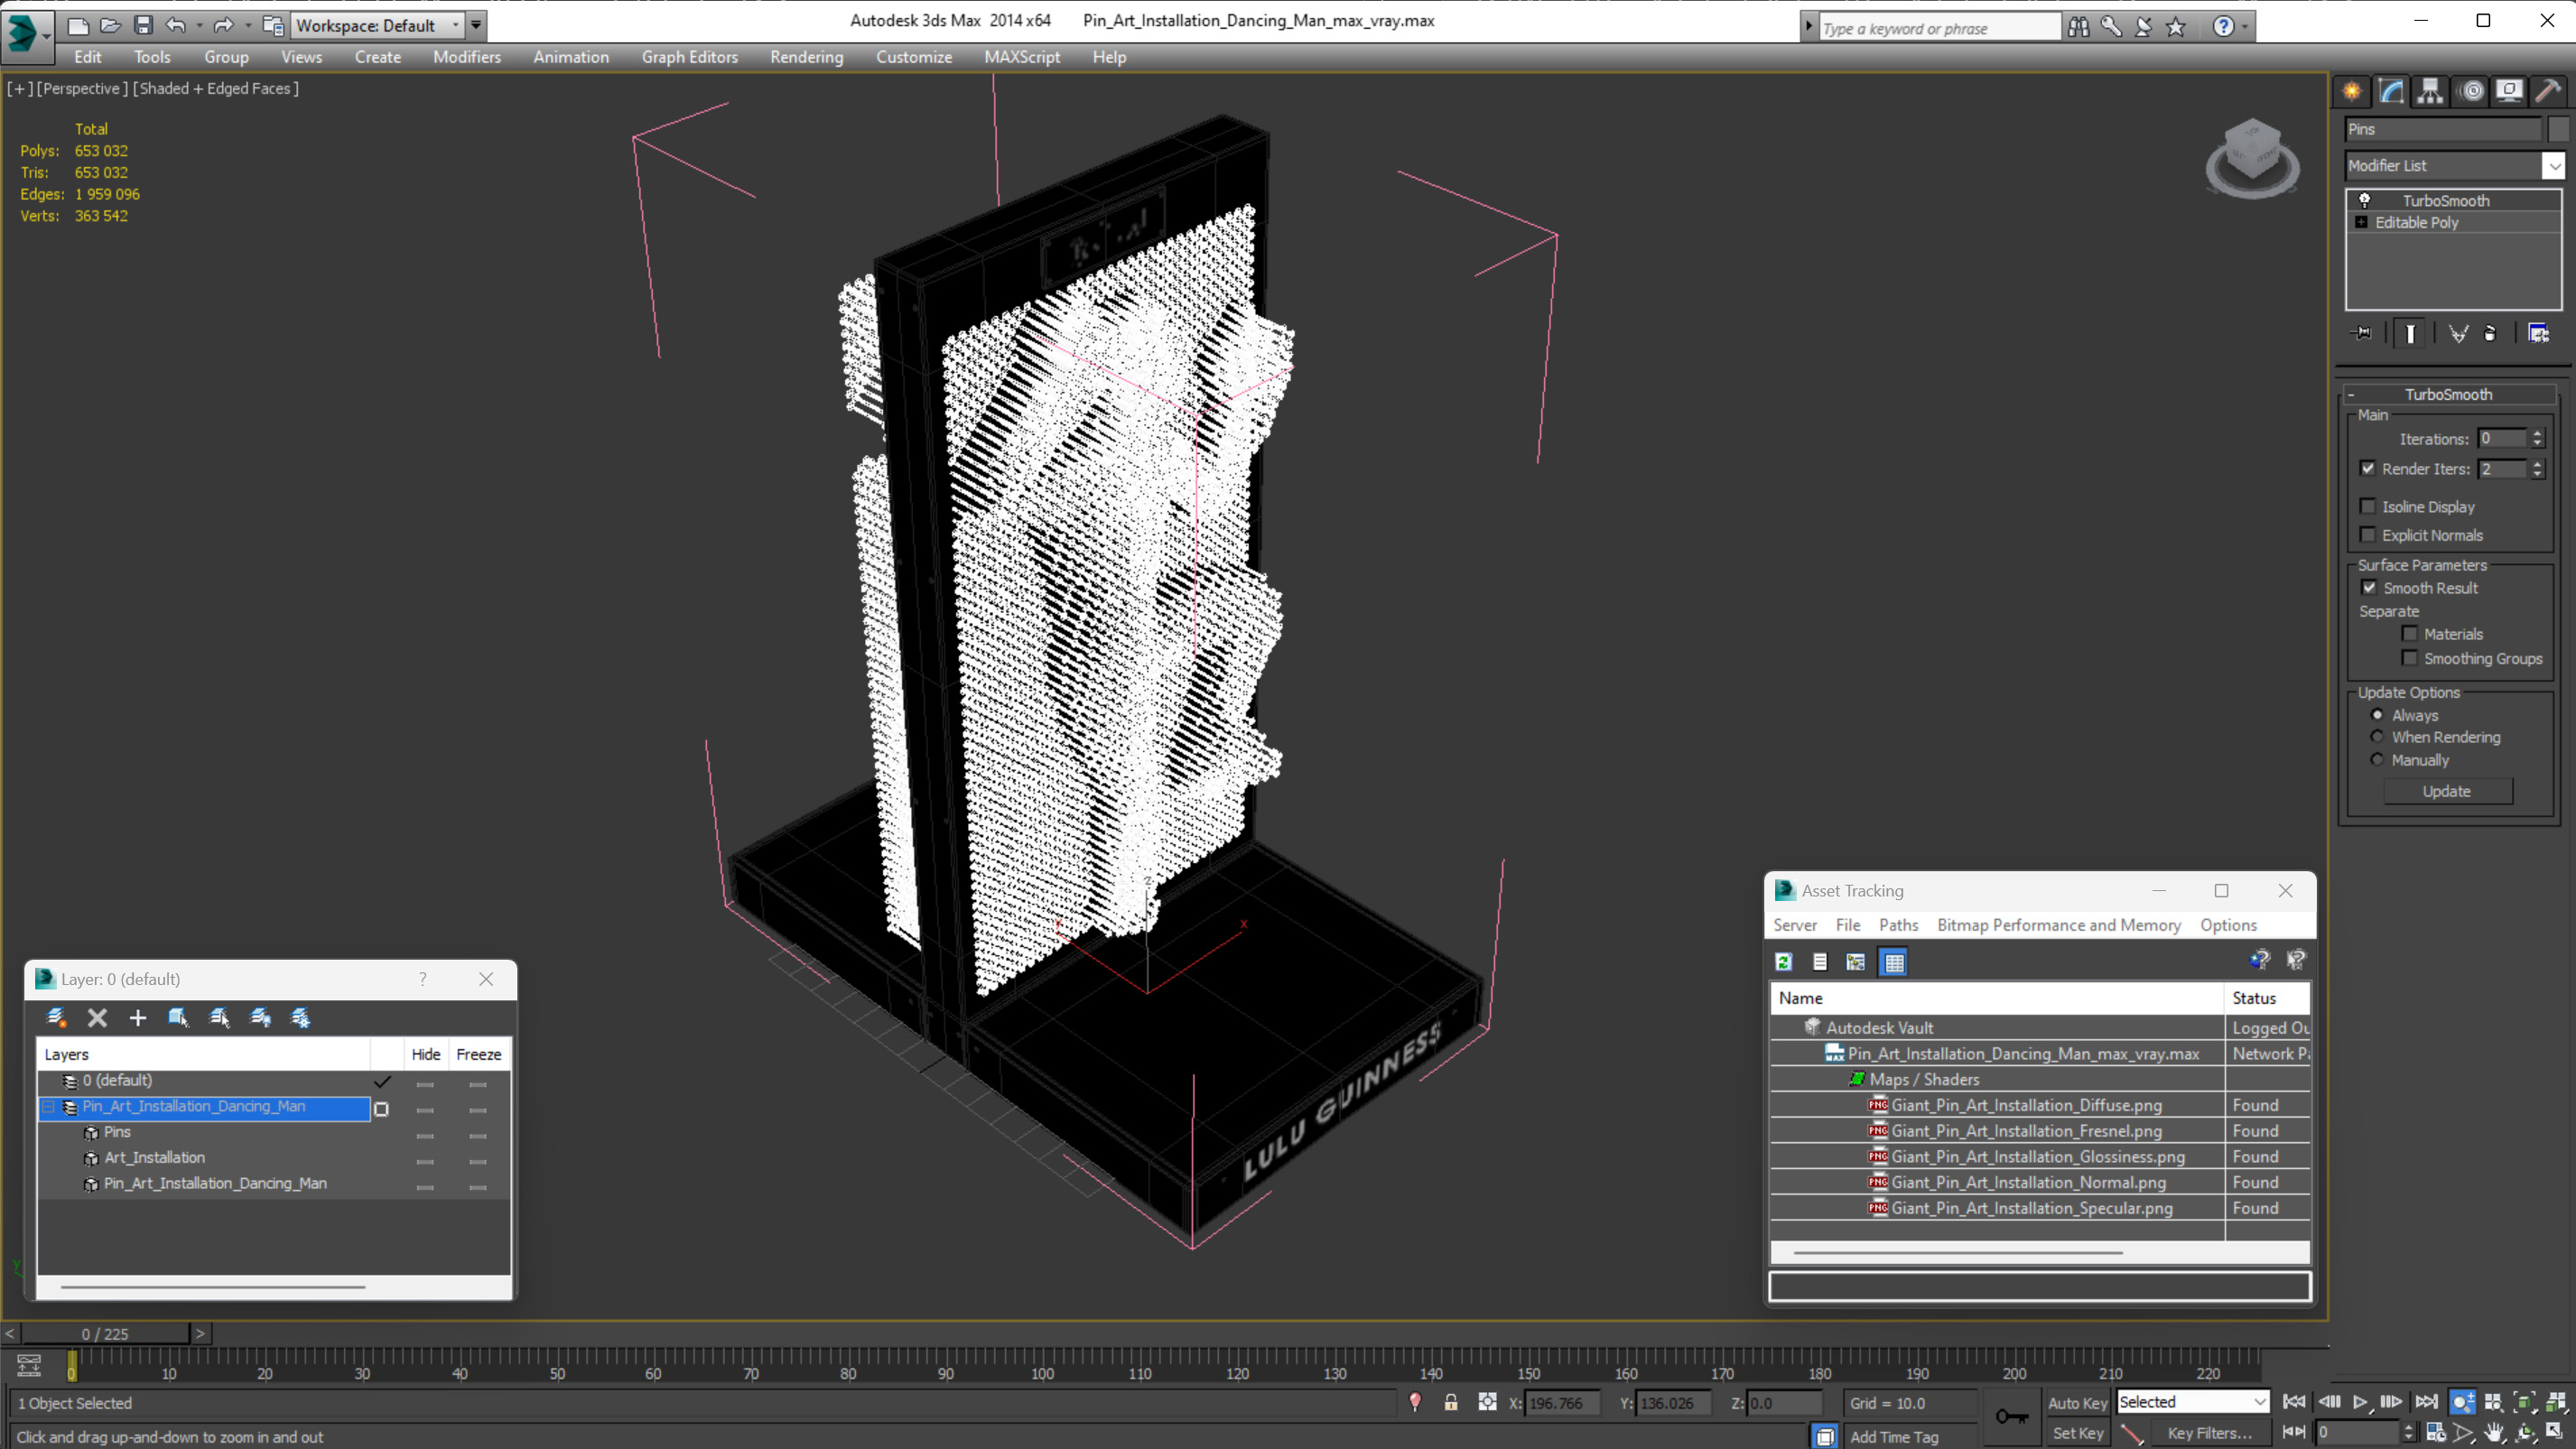Open the Paths menu in Asset Tracking
2576x1449 pixels.
[1898, 925]
